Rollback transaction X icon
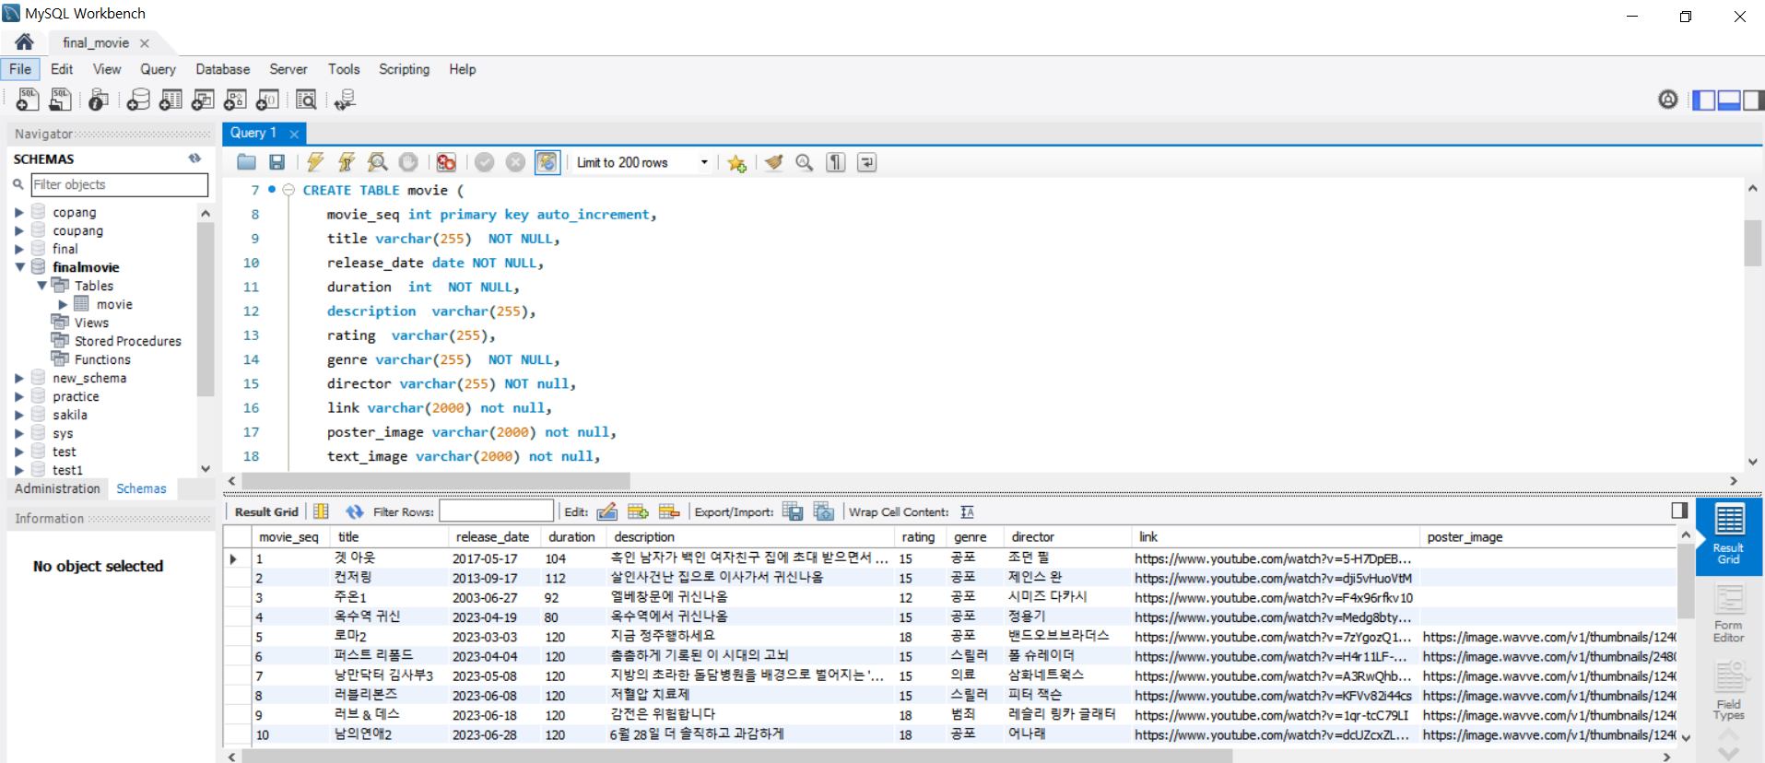The width and height of the screenshot is (1765, 763). coord(516,162)
